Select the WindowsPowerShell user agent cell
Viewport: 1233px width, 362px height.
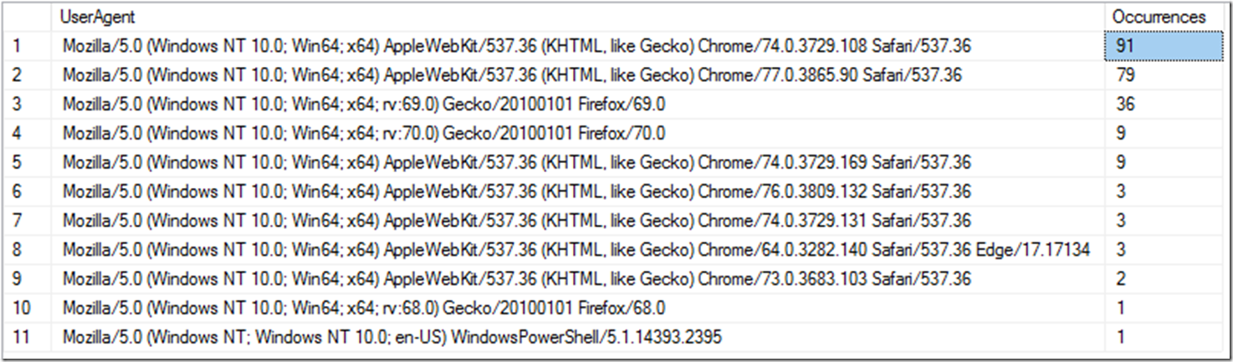(391, 337)
